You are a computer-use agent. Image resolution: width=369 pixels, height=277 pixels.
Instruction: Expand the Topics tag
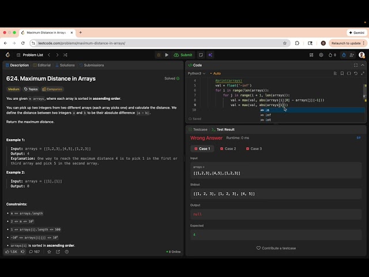31,89
